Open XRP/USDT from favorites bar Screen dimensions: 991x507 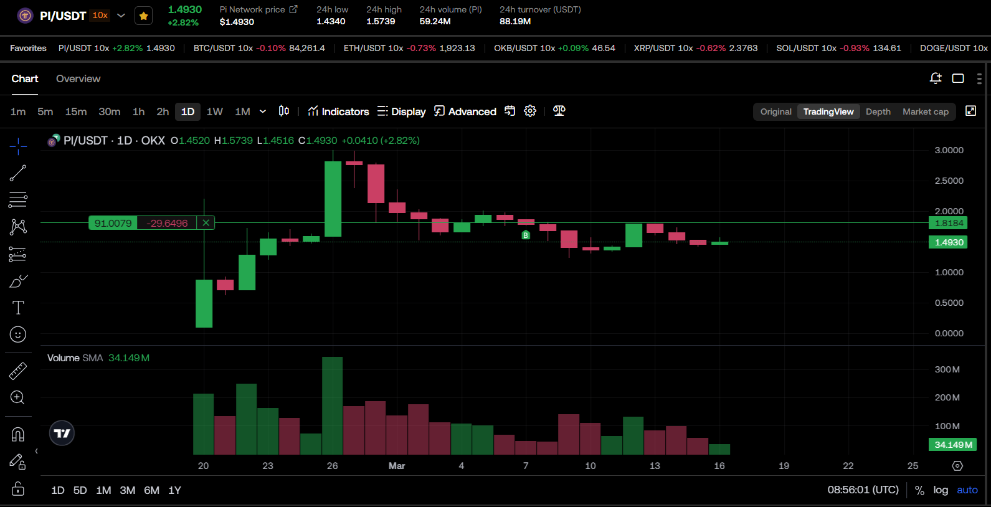tap(696, 48)
